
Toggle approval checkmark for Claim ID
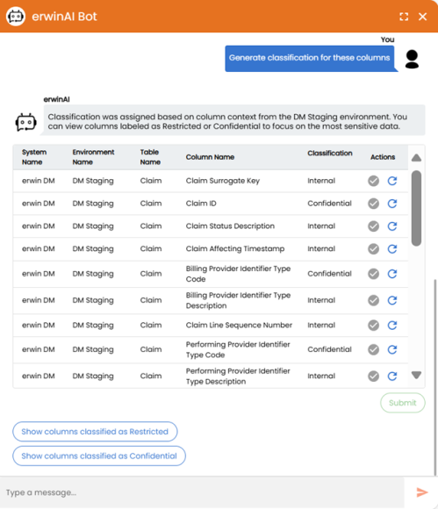(x=373, y=204)
